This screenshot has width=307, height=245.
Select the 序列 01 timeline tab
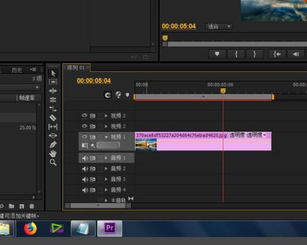tap(76, 67)
